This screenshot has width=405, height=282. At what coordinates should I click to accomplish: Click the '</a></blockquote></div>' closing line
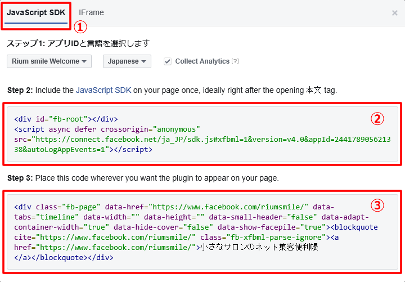(x=64, y=257)
